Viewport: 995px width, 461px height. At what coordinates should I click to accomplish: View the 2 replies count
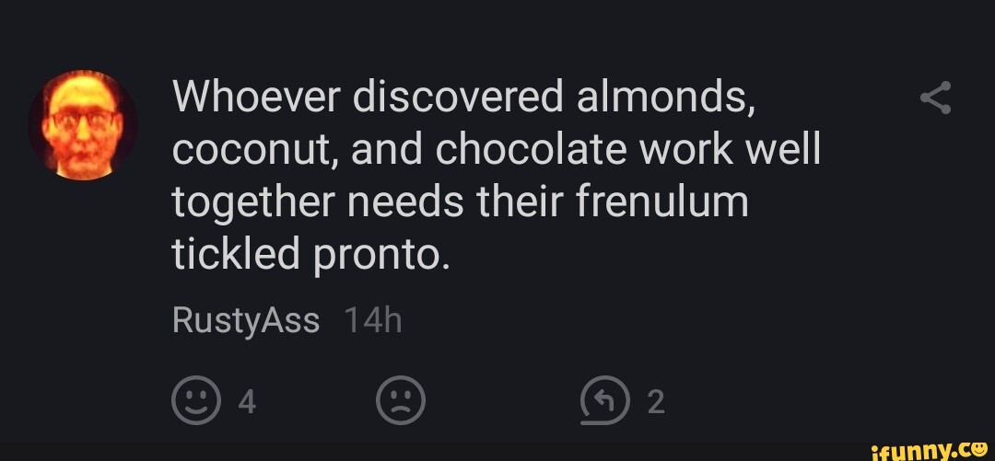tap(655, 403)
